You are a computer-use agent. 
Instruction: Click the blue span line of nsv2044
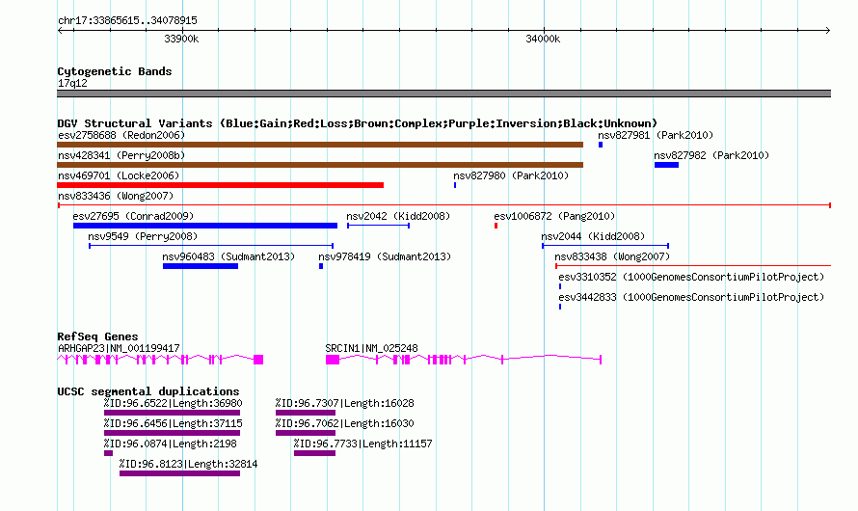click(x=605, y=246)
